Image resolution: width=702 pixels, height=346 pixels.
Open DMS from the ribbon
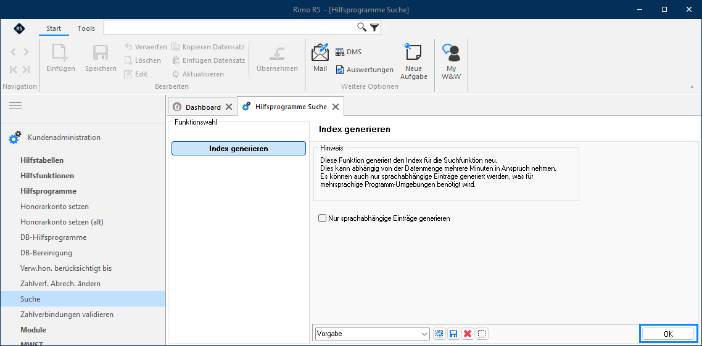tap(349, 52)
